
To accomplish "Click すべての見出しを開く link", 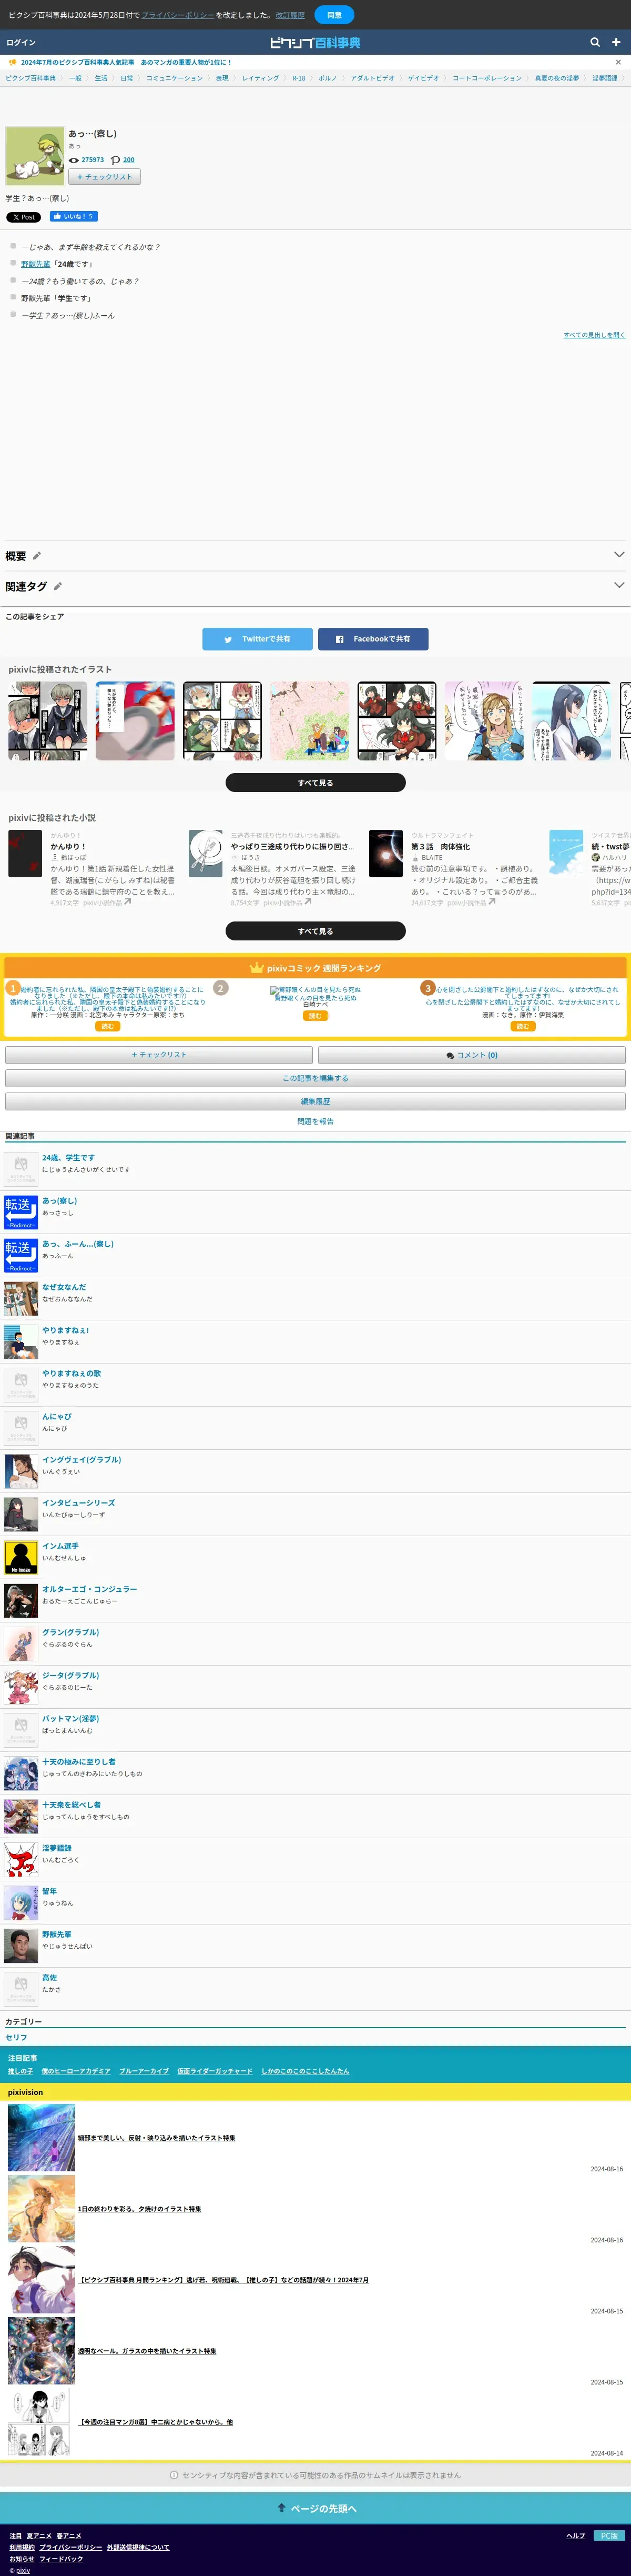I will pyautogui.click(x=594, y=335).
